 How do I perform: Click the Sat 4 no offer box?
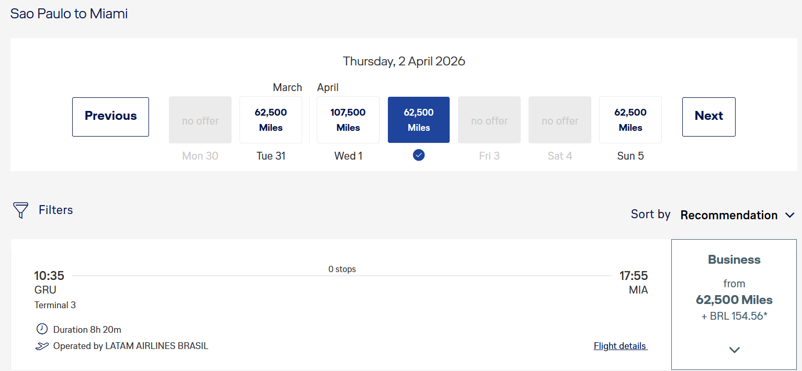(560, 120)
